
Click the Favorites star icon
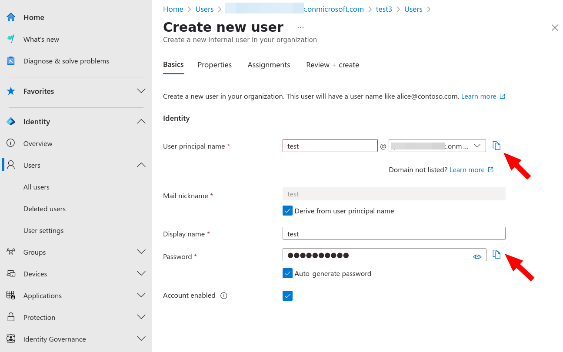(x=11, y=91)
